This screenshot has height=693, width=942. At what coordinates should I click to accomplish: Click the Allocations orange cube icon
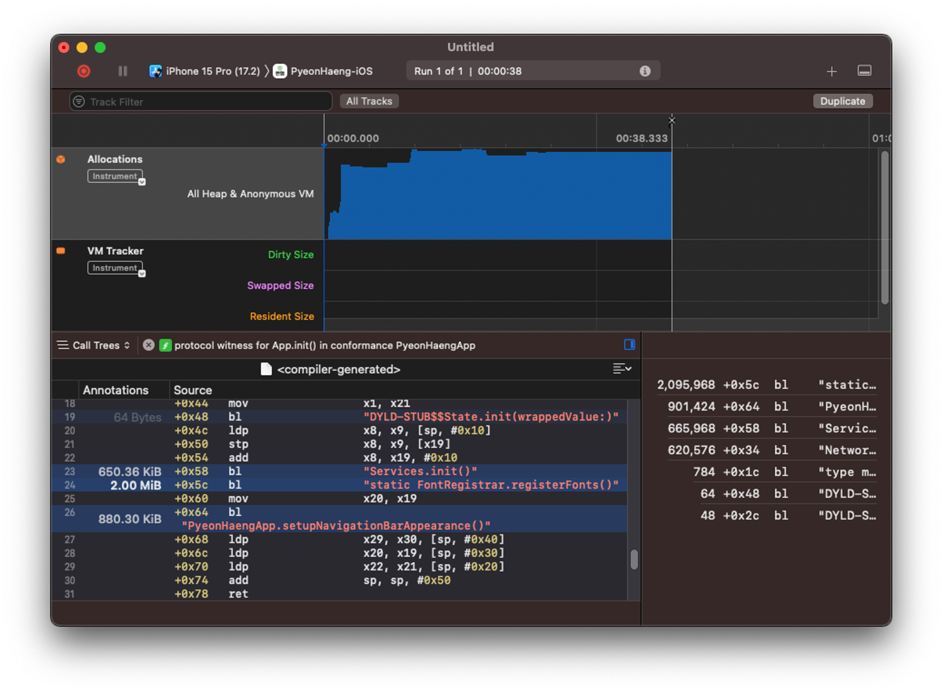pos(61,159)
